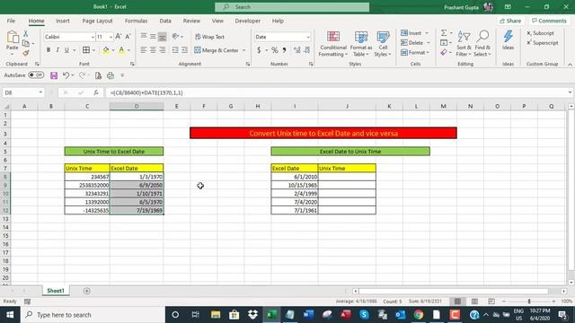Open the font size 11 dropdown

tap(111, 37)
